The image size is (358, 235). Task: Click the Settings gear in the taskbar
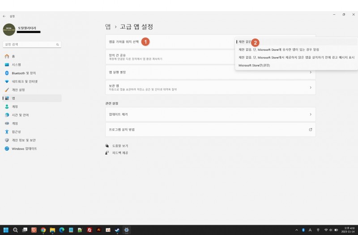click(x=127, y=230)
